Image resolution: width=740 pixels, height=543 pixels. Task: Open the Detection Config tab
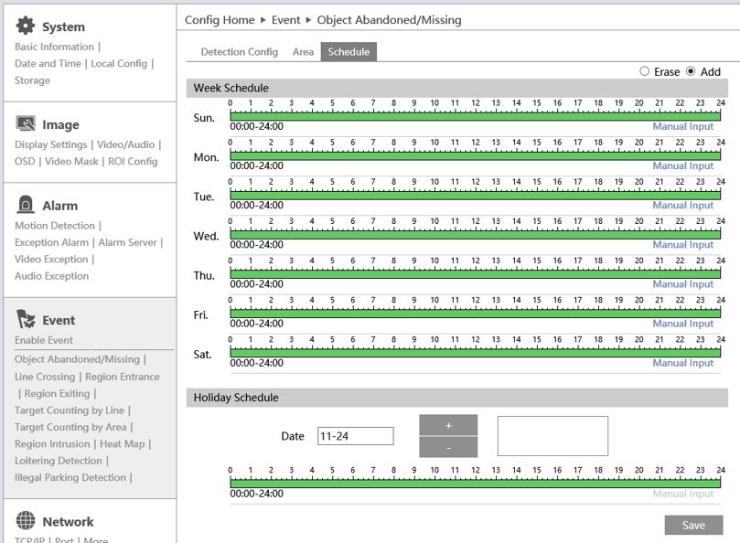[x=239, y=52]
